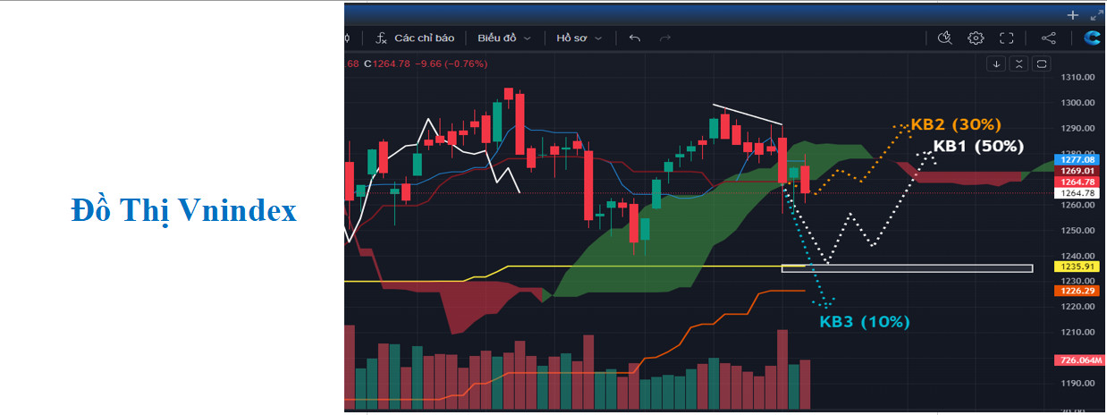This screenshot has height=415, width=1107.
Task: Open the Các chỉ báo indicators menu
Action: click(415, 38)
